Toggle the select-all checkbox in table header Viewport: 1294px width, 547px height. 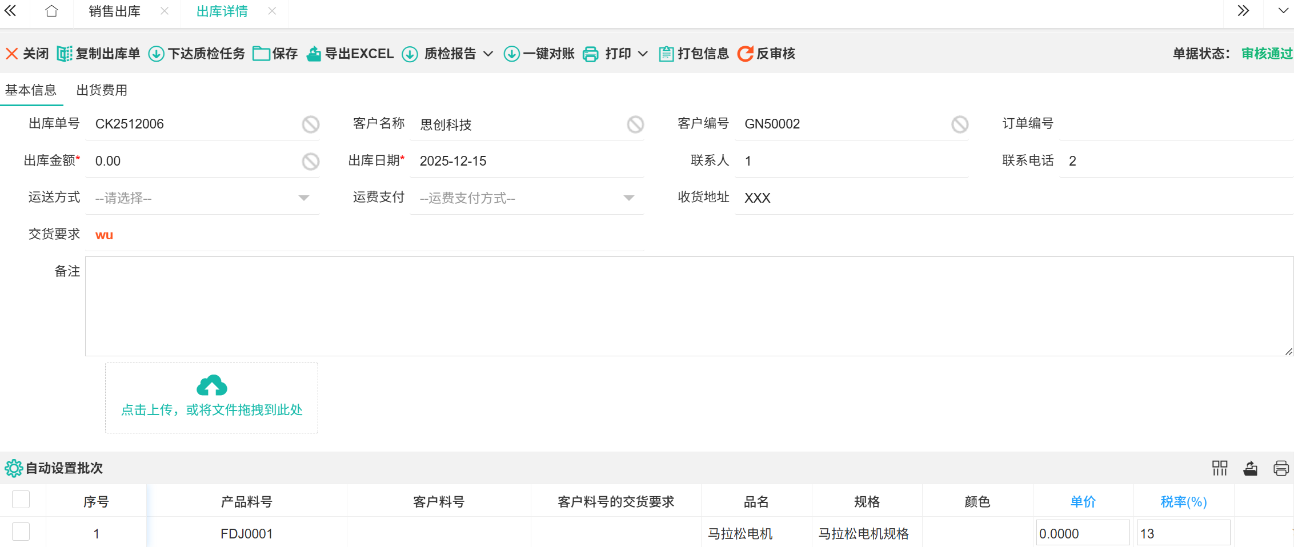click(21, 500)
